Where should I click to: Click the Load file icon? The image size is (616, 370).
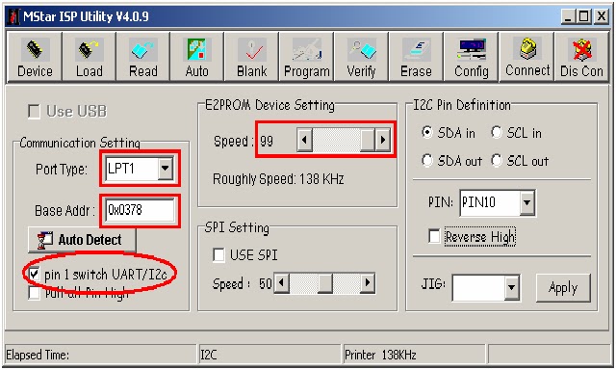click(x=90, y=57)
